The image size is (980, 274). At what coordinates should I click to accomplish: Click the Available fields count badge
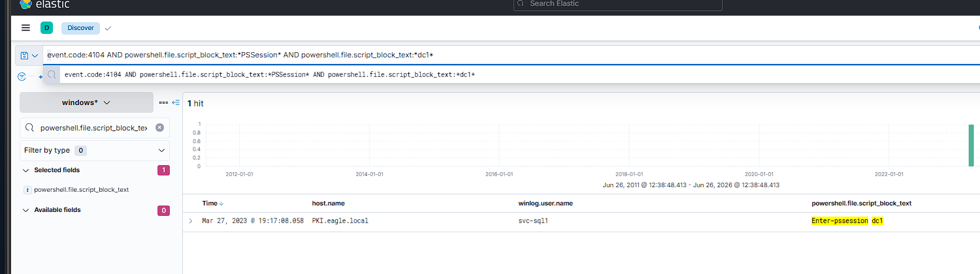(163, 210)
